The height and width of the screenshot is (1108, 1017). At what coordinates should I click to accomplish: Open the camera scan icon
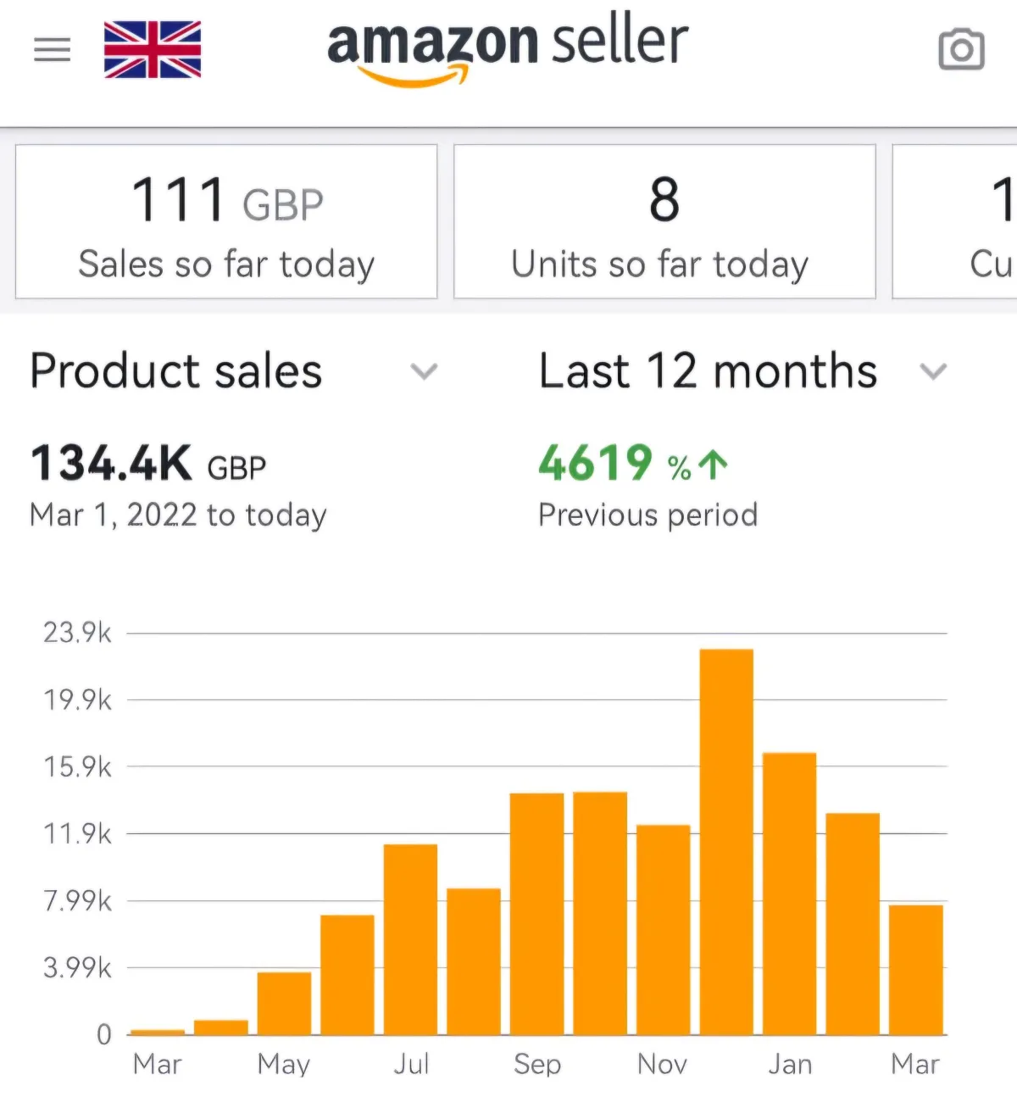click(x=961, y=50)
